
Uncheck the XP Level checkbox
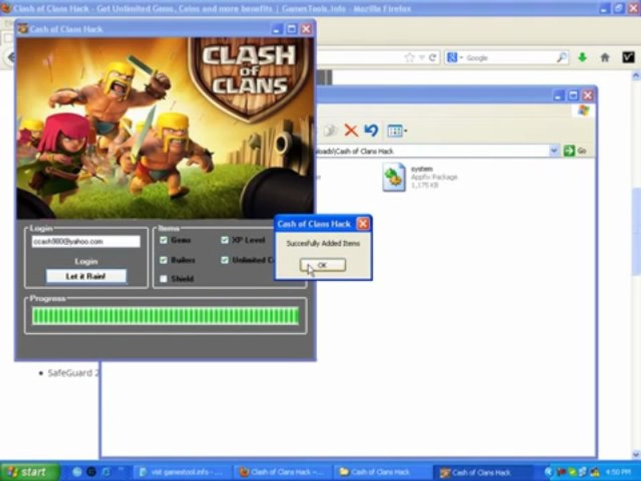click(224, 240)
